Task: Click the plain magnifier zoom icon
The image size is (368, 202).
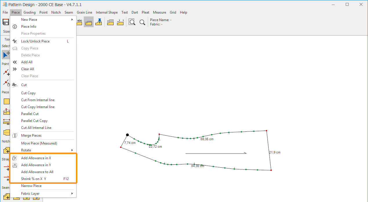Action: click(142, 22)
